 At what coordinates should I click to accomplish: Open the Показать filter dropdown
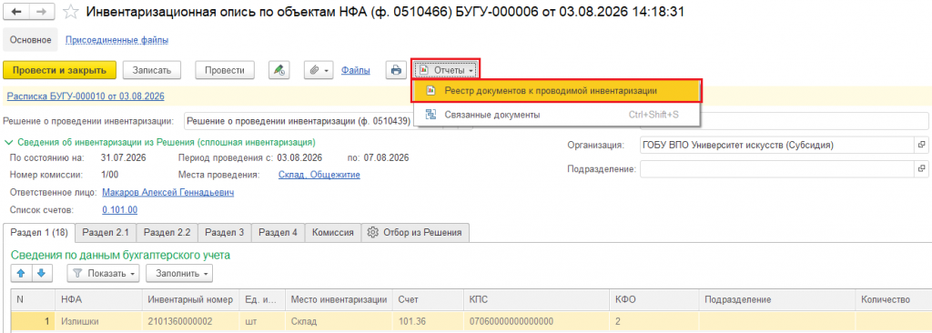pyautogui.click(x=104, y=274)
